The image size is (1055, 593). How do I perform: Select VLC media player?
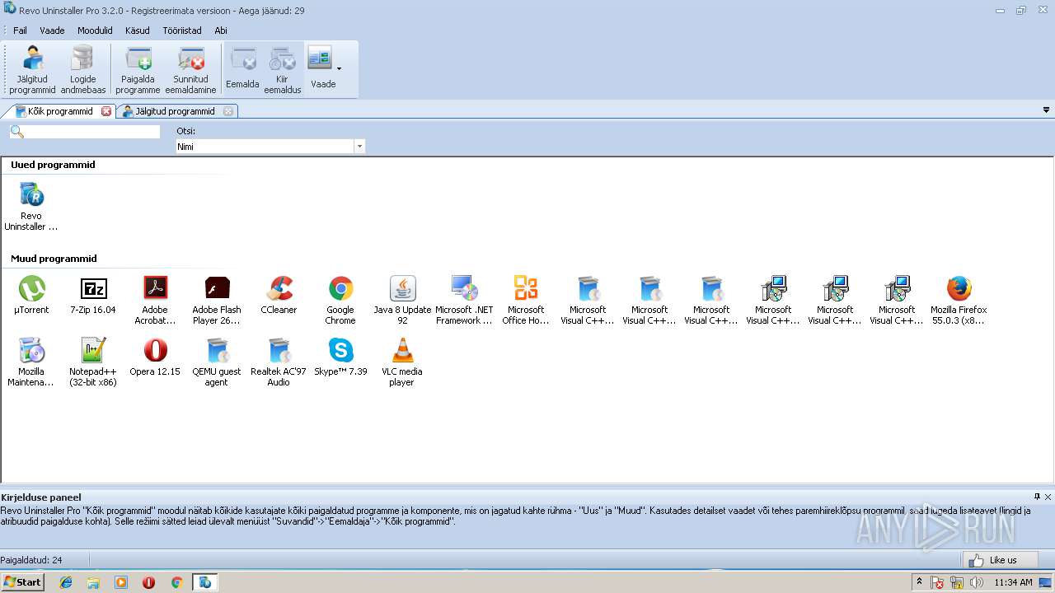(x=402, y=362)
